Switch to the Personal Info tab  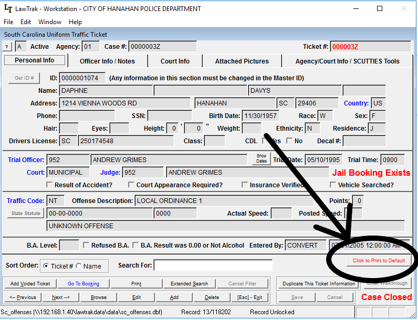34,60
